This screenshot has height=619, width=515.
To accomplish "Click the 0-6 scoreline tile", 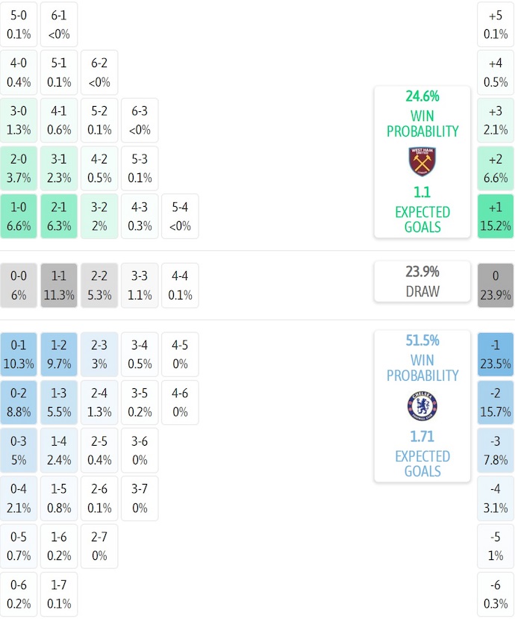I will click(x=19, y=594).
